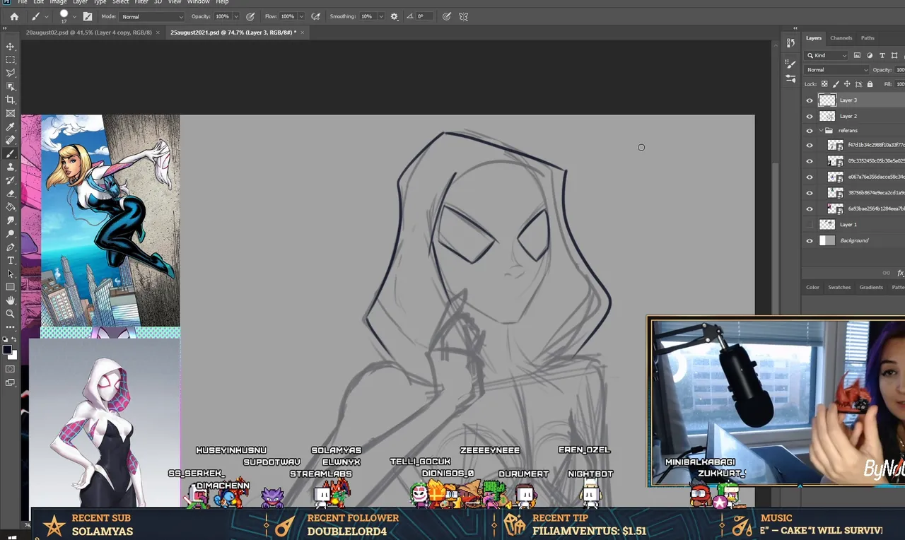Collapse the referans layer group
Viewport: 905px width, 540px height.
point(821,131)
